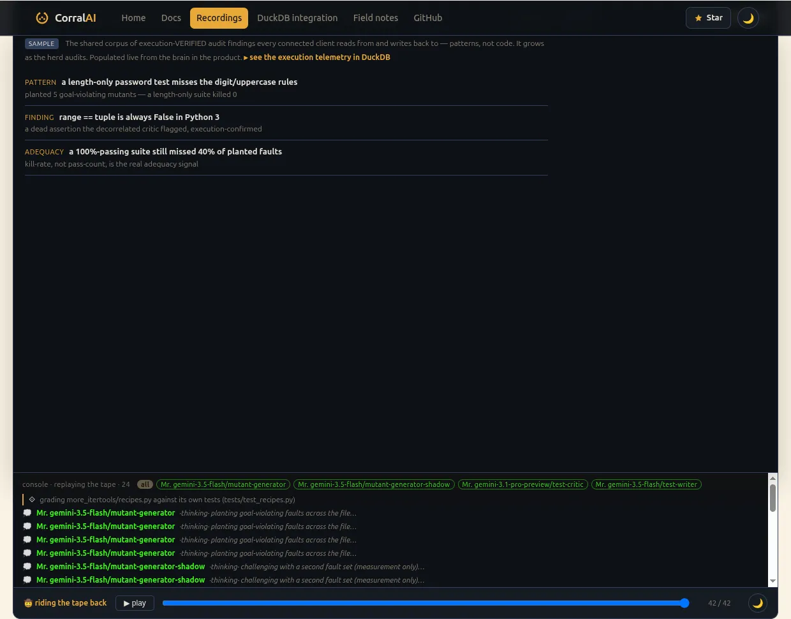Viewport: 791px width, 619px height.
Task: Click the cowboy emoji icon
Action: 28,603
